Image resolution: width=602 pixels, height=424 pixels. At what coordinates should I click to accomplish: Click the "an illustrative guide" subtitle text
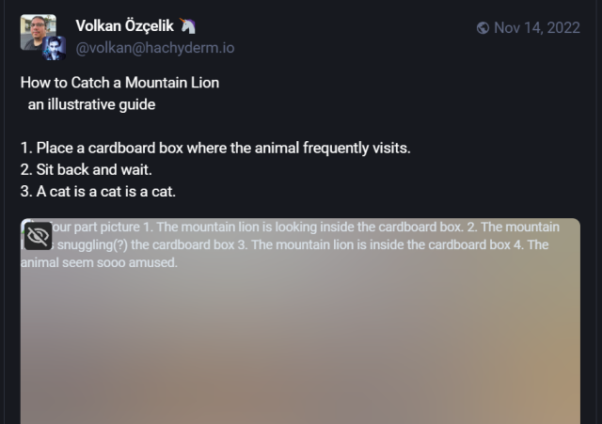pos(91,104)
